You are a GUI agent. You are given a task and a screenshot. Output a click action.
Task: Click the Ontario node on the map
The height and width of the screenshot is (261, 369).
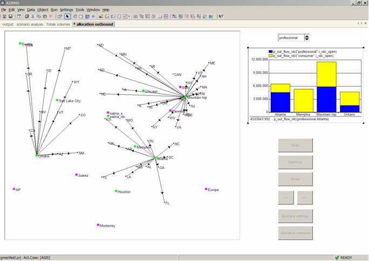coord(37,155)
